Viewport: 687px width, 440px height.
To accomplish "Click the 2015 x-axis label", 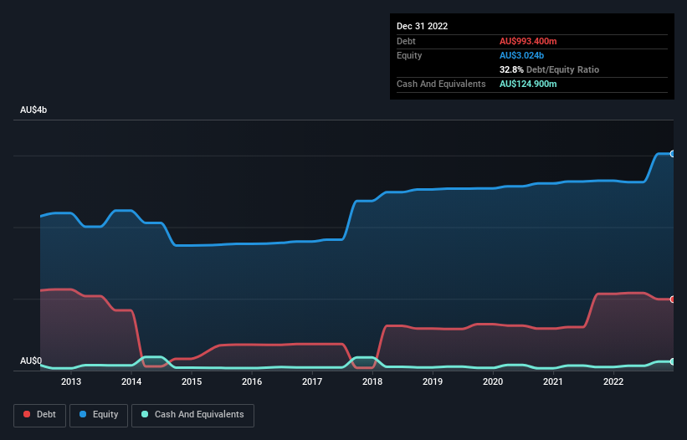I will point(192,381).
